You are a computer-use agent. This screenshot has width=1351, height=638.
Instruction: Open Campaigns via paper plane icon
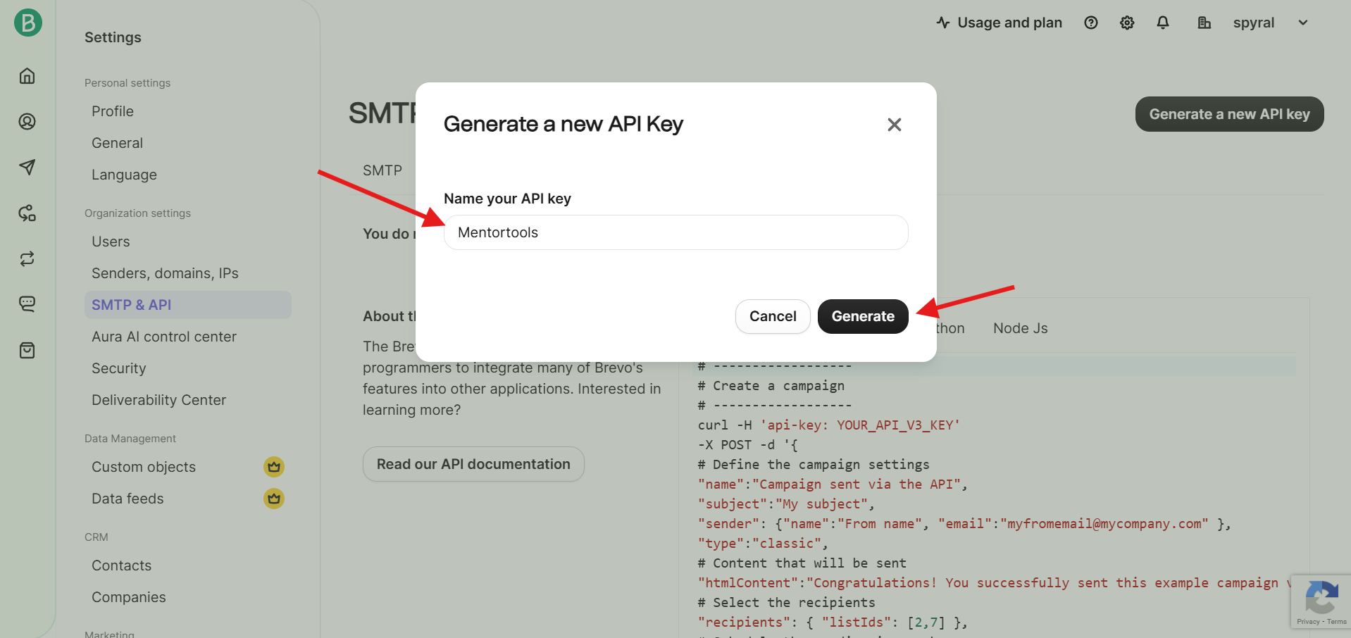(x=27, y=167)
